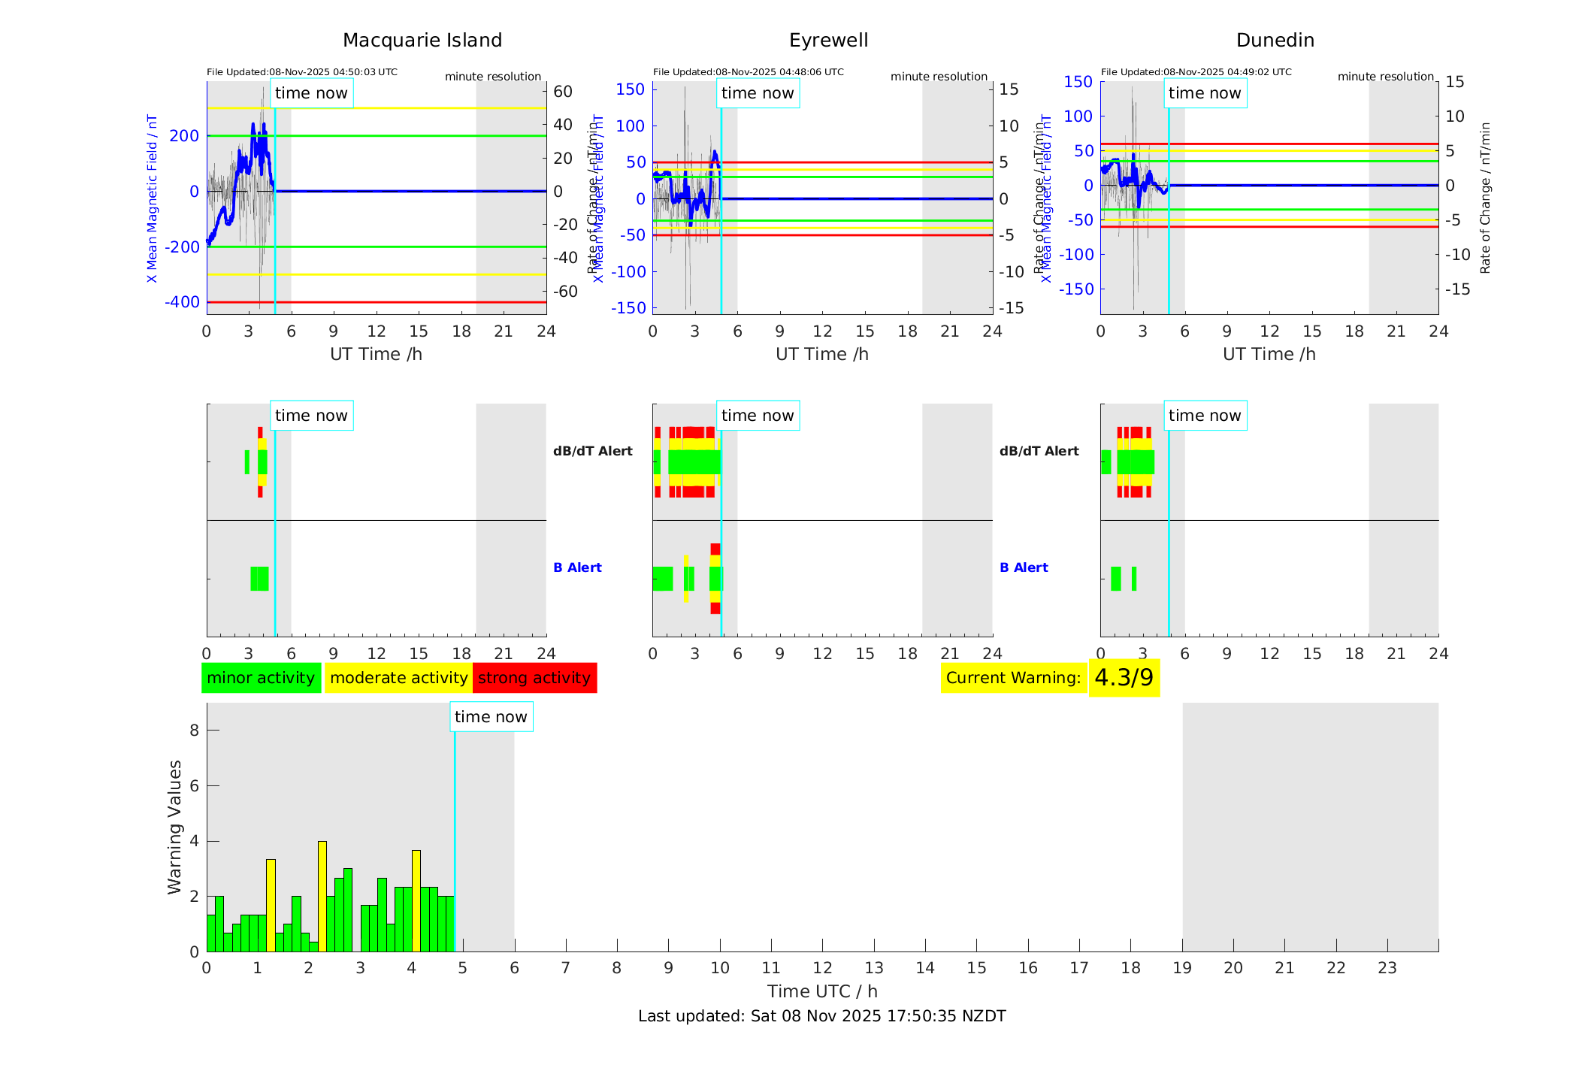Click the green minor activity legend box
The height and width of the screenshot is (1080, 1591).
(x=261, y=678)
